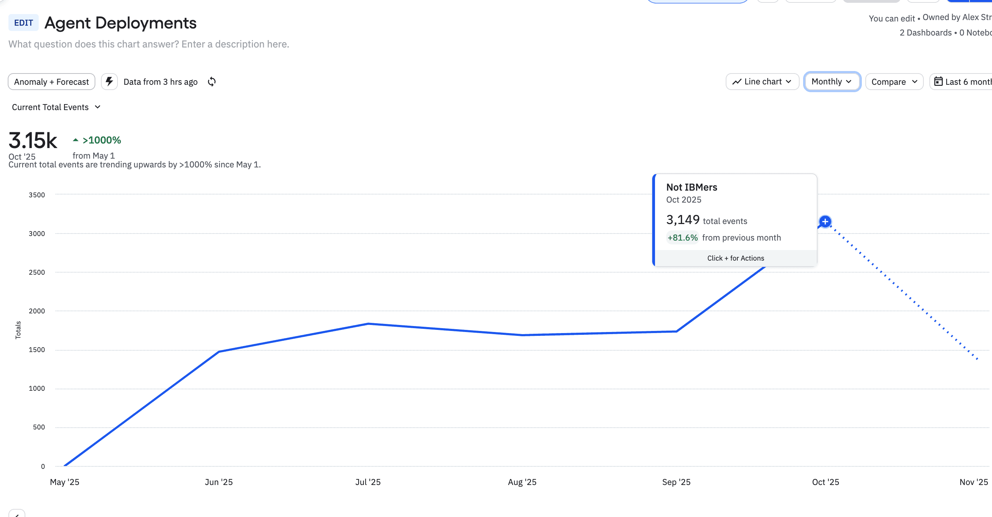
Task: Click the dotted forecast line segment
Action: [x=901, y=291]
